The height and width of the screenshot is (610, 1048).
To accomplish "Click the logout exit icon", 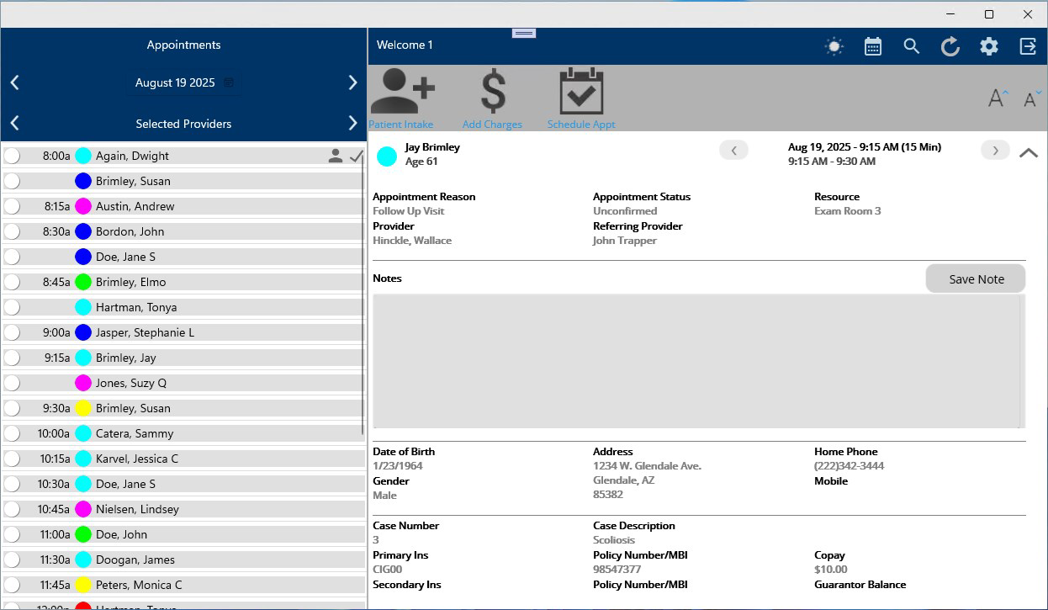I will pyautogui.click(x=1028, y=46).
